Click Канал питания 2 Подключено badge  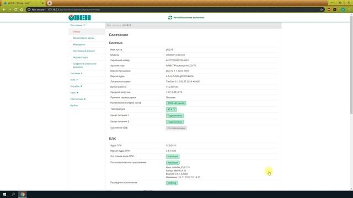click(175, 122)
